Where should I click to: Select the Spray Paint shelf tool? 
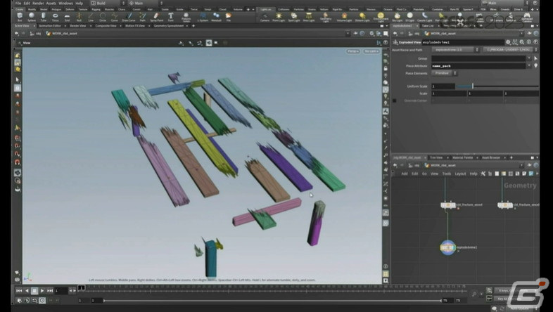(x=157, y=17)
